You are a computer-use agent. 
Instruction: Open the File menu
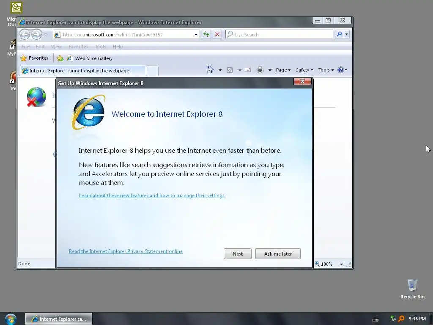(25, 47)
